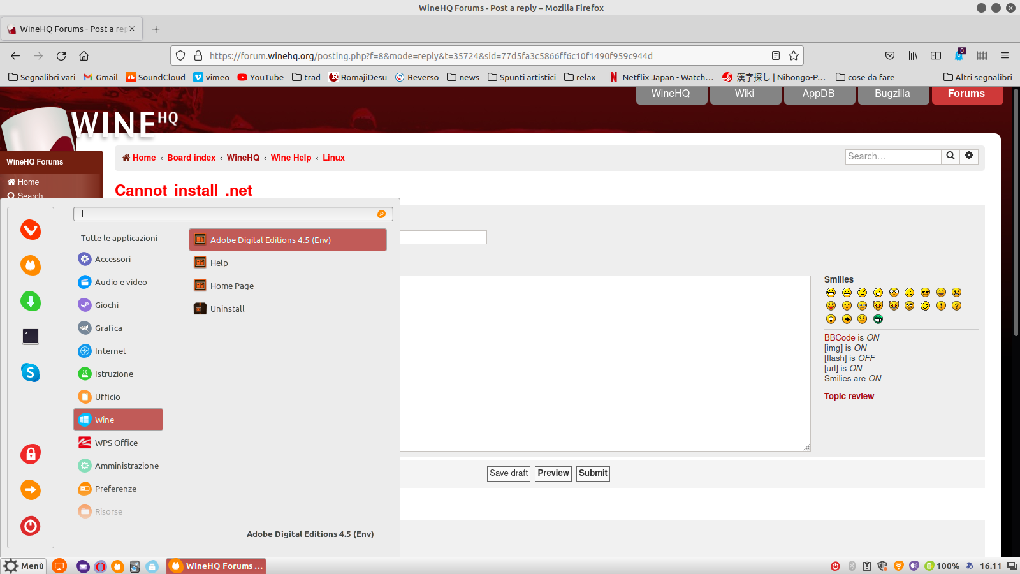Open the Grafica category
The height and width of the screenshot is (574, 1020).
[x=119, y=328]
